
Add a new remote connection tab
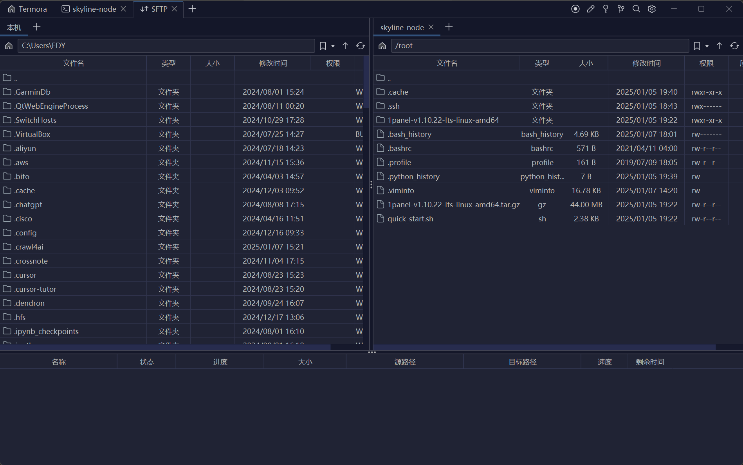point(449,27)
